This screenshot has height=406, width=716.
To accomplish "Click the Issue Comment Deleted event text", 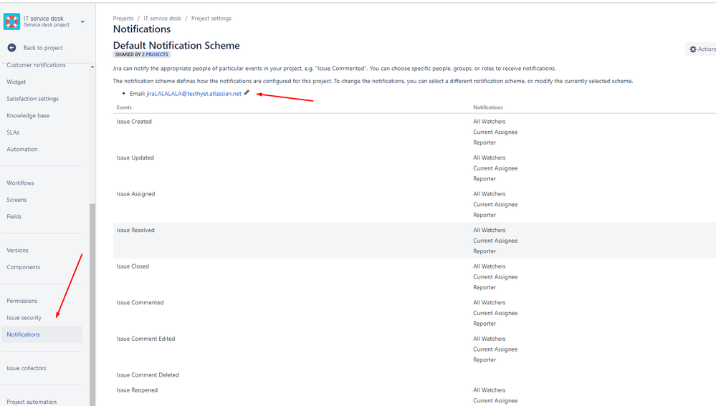I will [148, 375].
